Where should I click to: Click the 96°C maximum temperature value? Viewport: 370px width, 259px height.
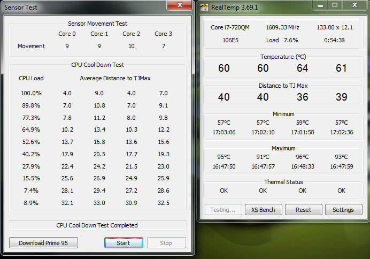tap(303, 157)
